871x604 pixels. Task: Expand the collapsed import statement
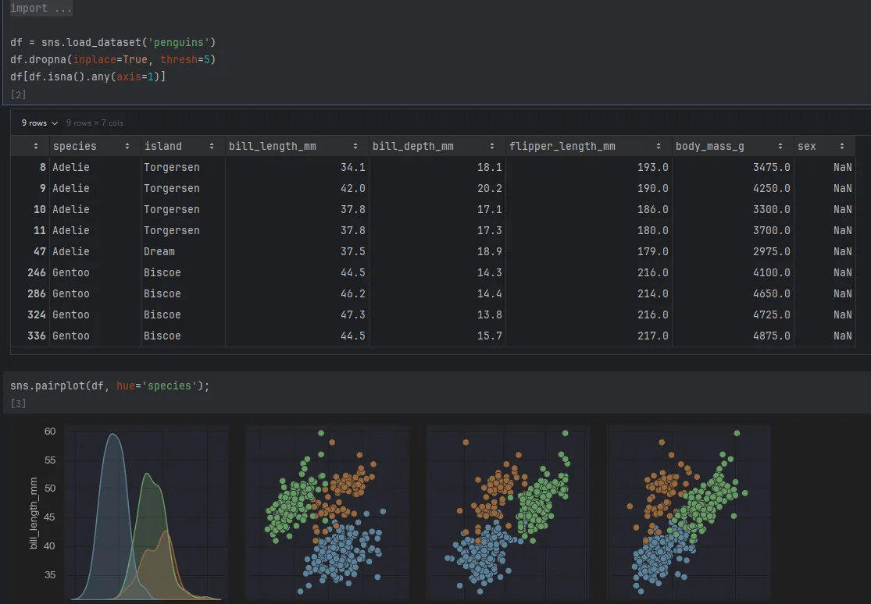pyautogui.click(x=41, y=8)
